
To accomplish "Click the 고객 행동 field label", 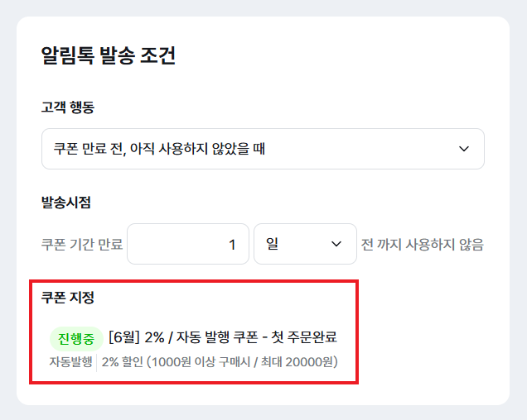I will [x=67, y=107].
